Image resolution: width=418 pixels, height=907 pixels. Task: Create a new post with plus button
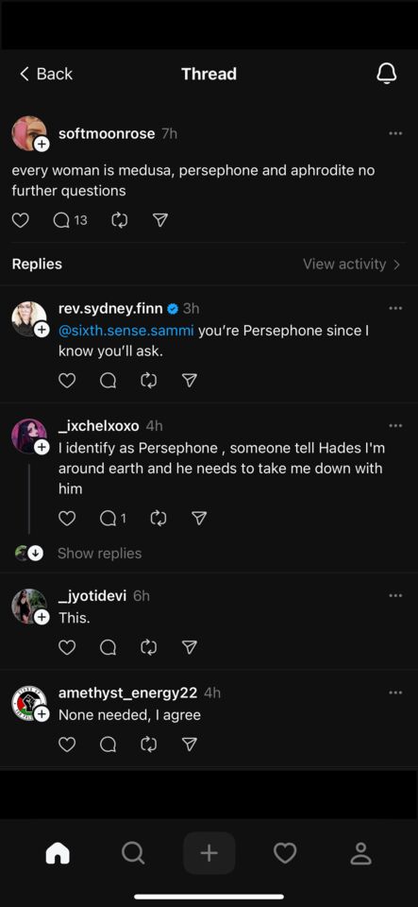(x=209, y=852)
